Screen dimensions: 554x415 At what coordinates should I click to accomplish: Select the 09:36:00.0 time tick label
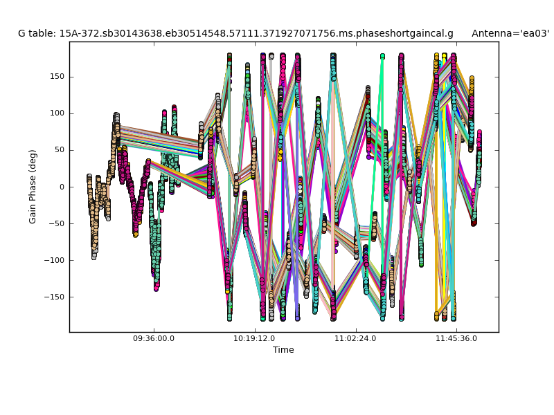click(154, 338)
